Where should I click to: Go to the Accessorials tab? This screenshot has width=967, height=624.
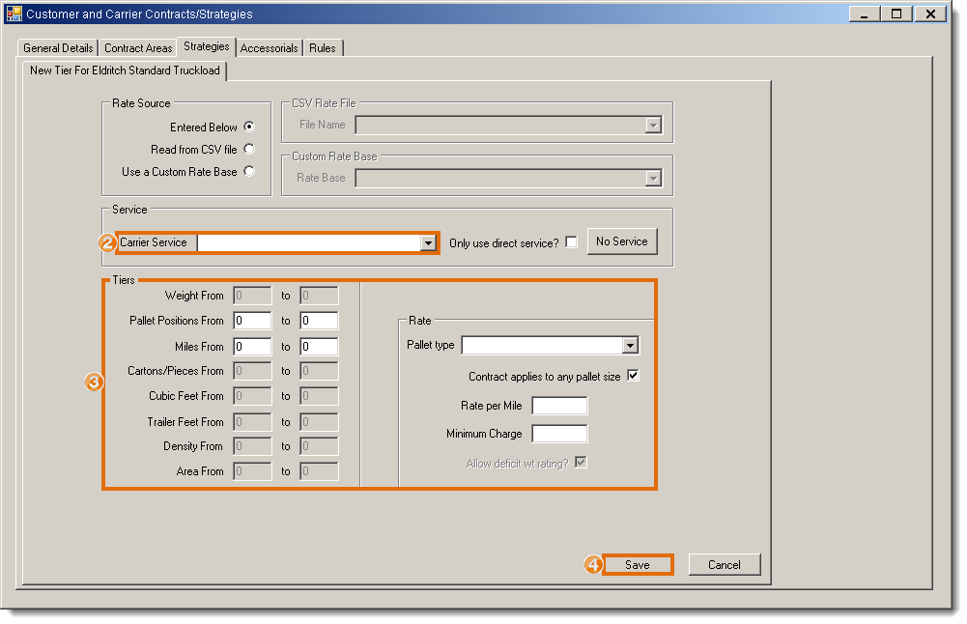point(269,48)
